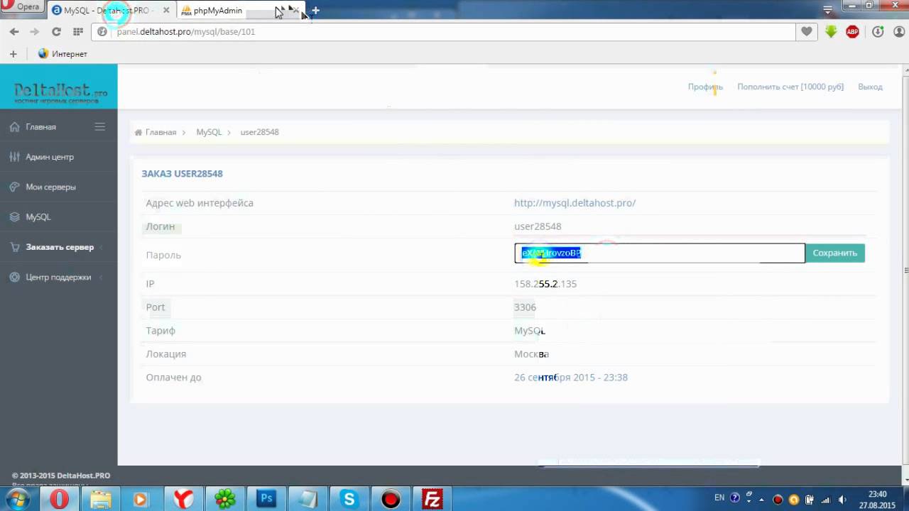Click the Админ центр sliders icon
The width and height of the screenshot is (909, 511).
[x=14, y=157]
